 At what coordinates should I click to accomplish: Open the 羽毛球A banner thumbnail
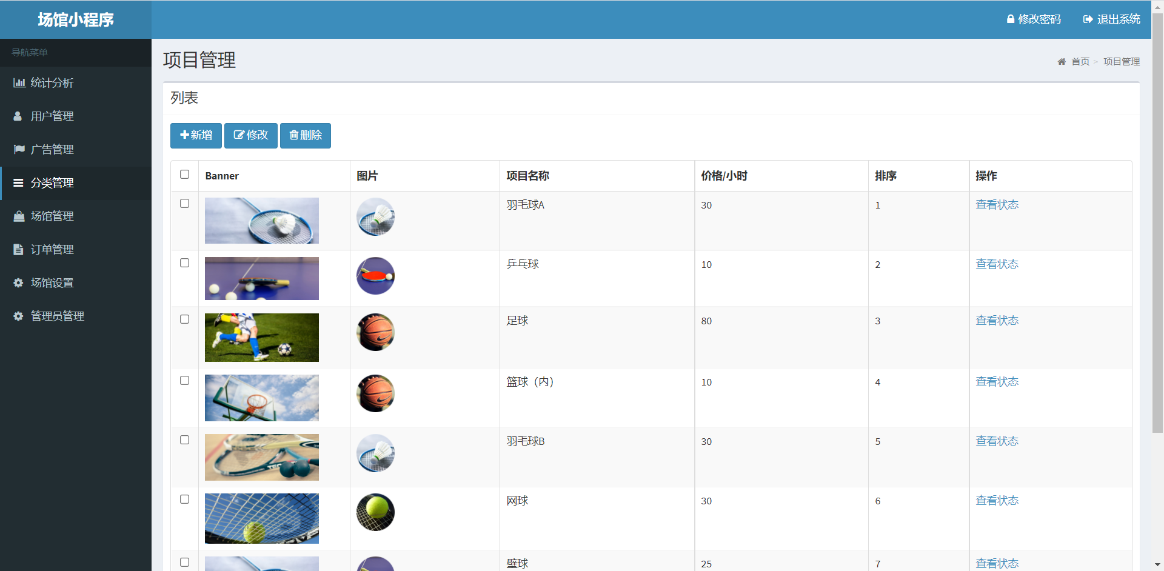(x=262, y=221)
